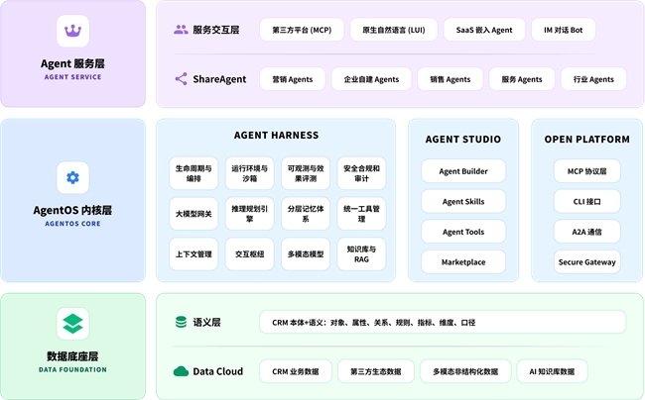The width and height of the screenshot is (645, 400).
Task: Select the 上下文管理 card
Action: 193,253
